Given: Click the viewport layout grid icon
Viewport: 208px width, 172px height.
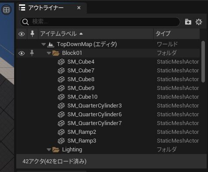Looking at the screenshot, I should (x=6, y=10).
